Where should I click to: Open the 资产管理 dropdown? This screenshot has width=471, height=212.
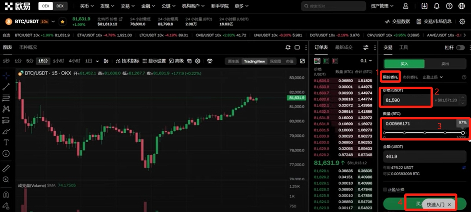(x=382, y=6)
